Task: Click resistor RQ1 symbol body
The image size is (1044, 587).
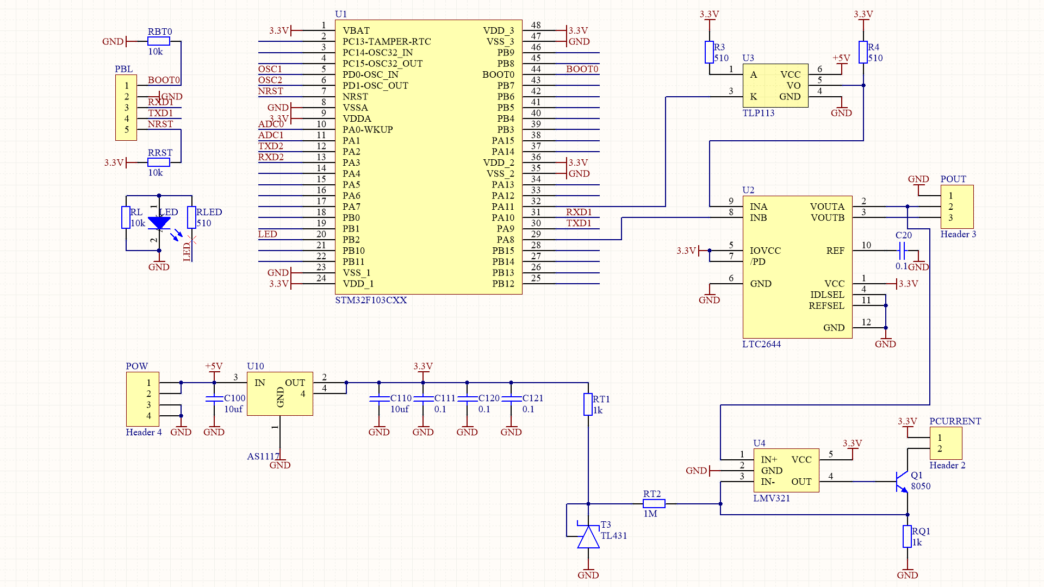Action: (907, 536)
